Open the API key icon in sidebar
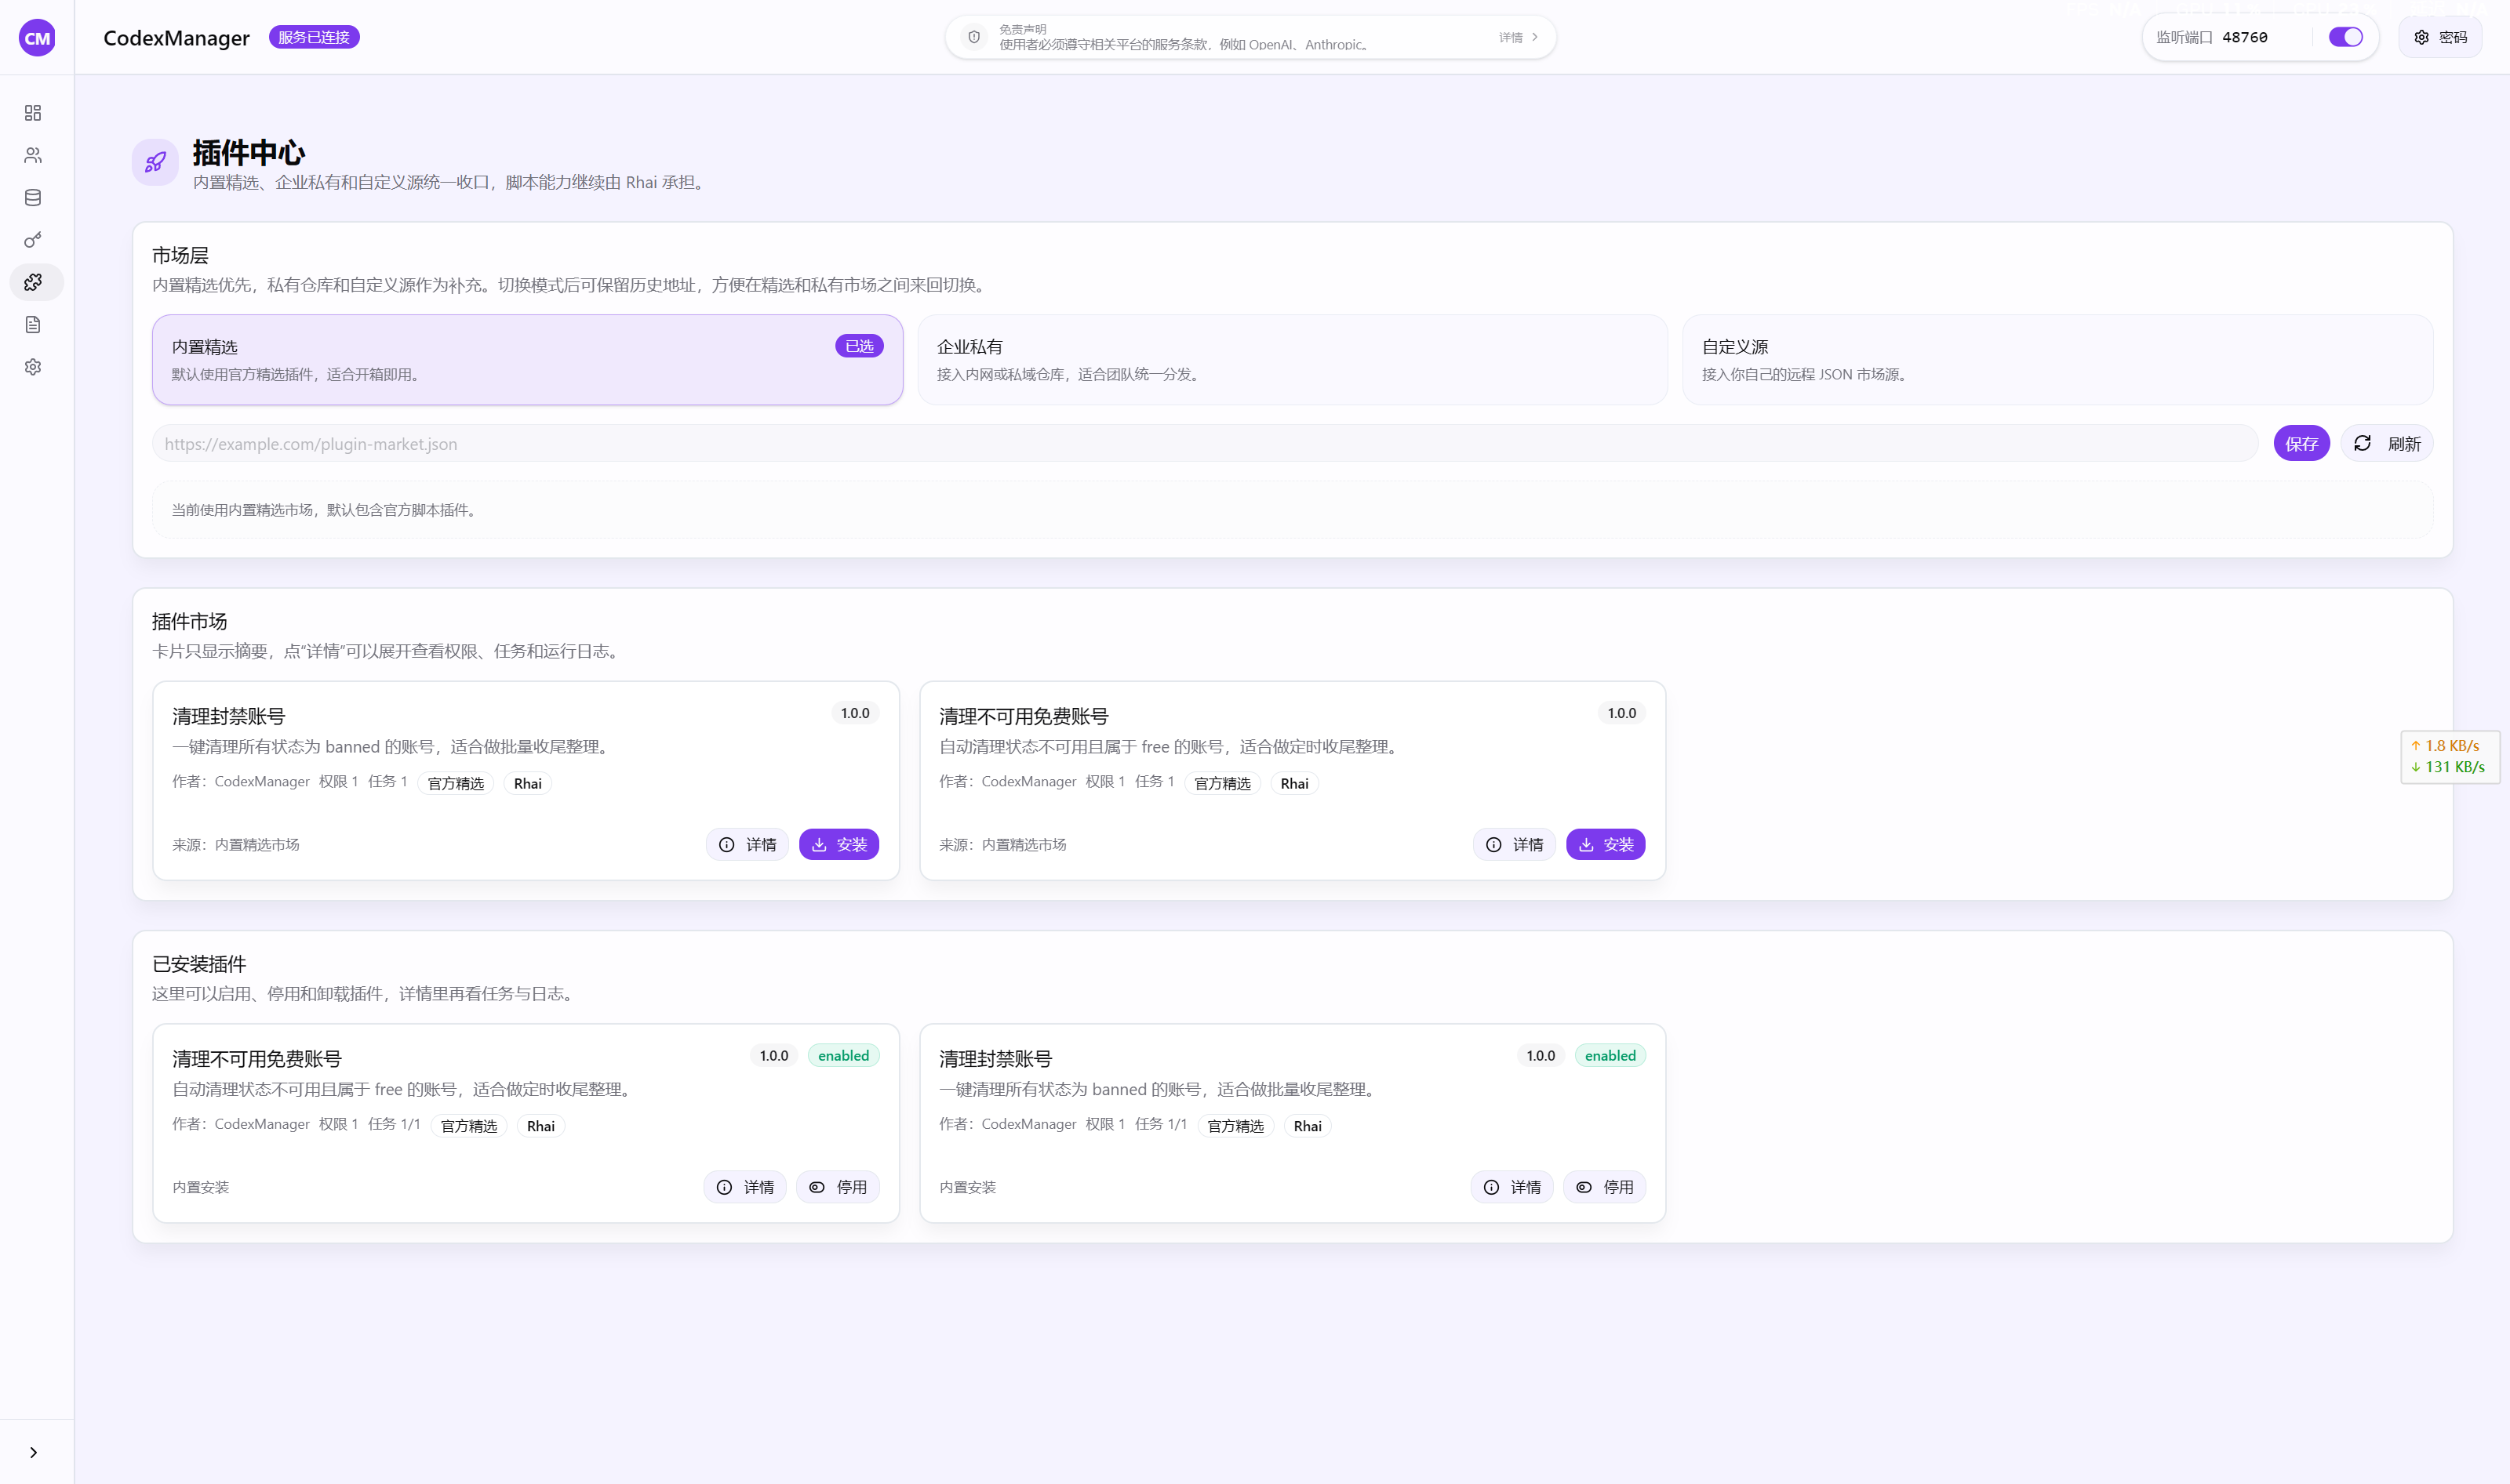2510x1484 pixels. 33,240
